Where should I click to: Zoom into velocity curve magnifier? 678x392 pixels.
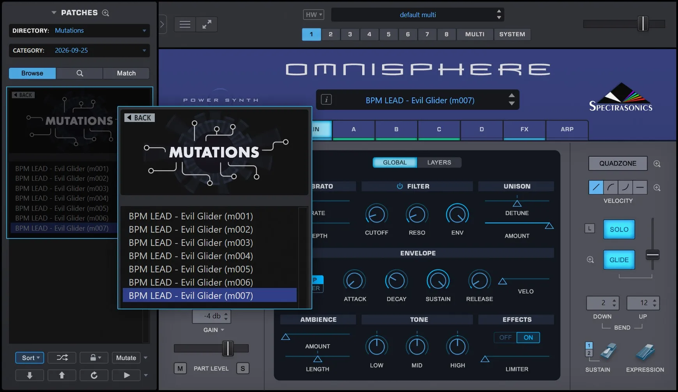point(657,188)
